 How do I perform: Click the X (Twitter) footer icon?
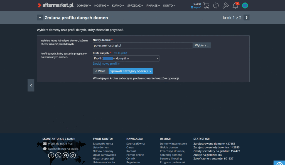58,156
